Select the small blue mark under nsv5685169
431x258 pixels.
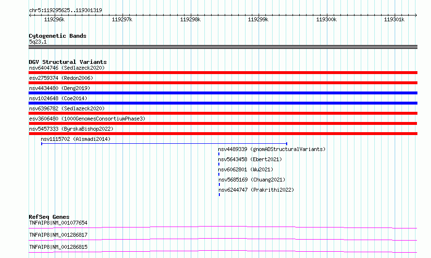coord(219,184)
